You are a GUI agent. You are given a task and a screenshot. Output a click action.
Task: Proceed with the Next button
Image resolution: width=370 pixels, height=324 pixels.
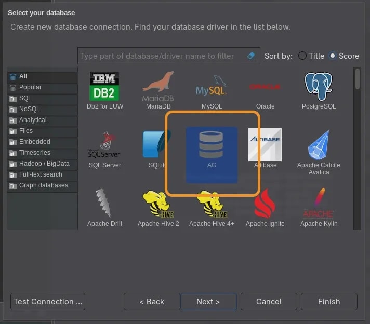(208, 302)
